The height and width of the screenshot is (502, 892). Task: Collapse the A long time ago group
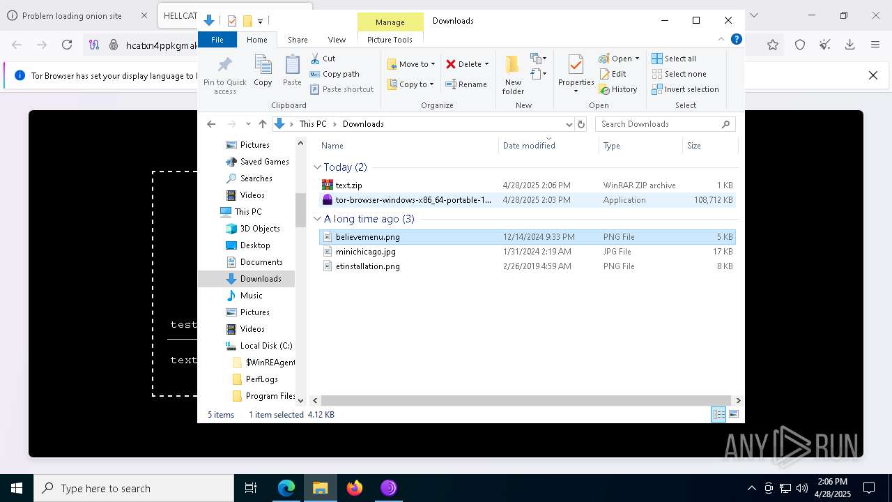[318, 219]
